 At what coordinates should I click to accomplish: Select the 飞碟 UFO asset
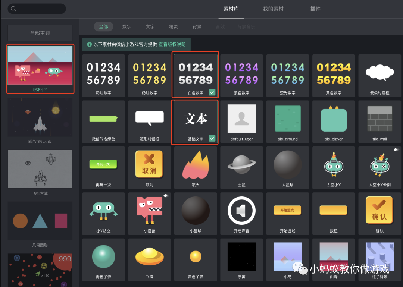coord(150,259)
